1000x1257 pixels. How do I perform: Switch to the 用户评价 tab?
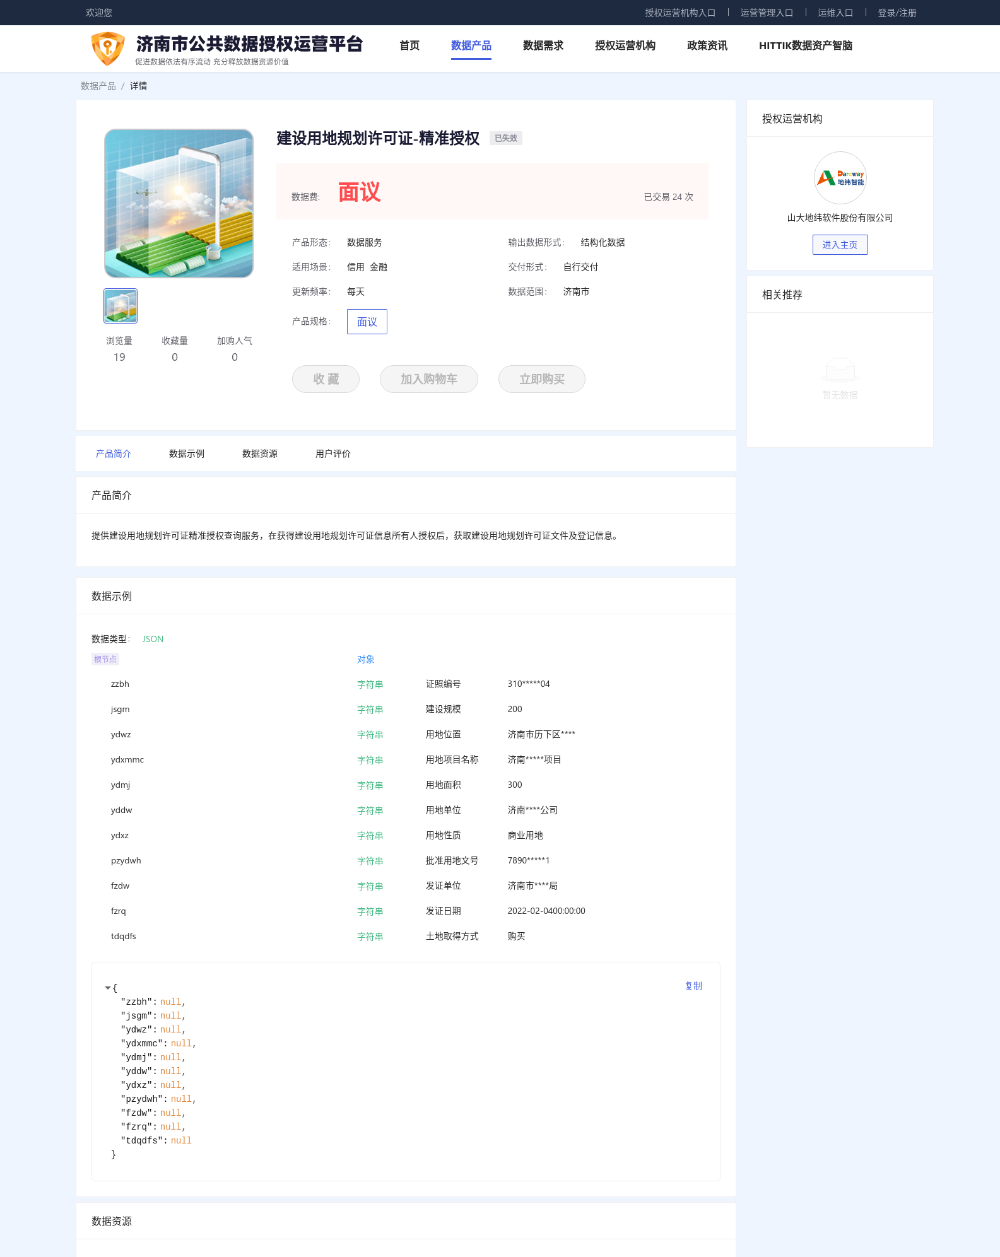click(332, 453)
